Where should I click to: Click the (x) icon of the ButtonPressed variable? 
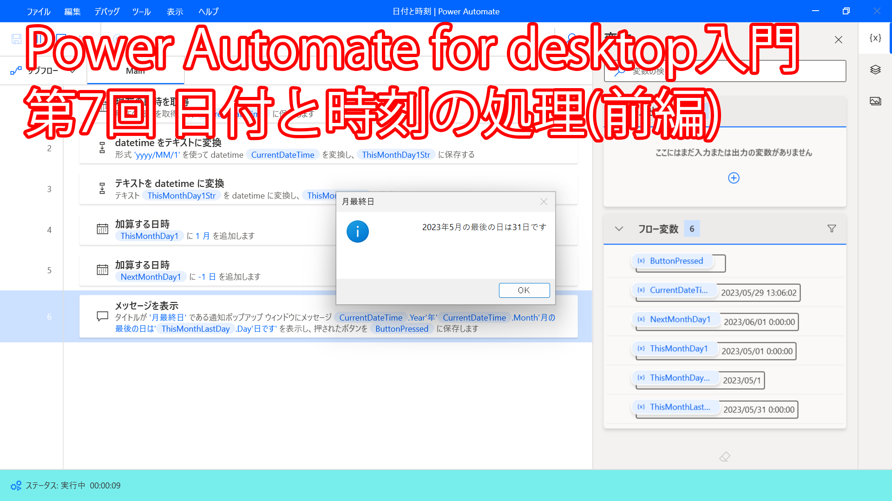pyautogui.click(x=641, y=261)
